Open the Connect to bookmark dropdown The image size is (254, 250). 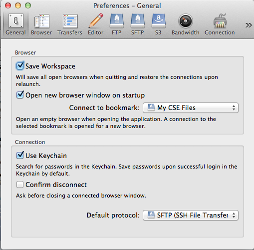click(x=191, y=107)
